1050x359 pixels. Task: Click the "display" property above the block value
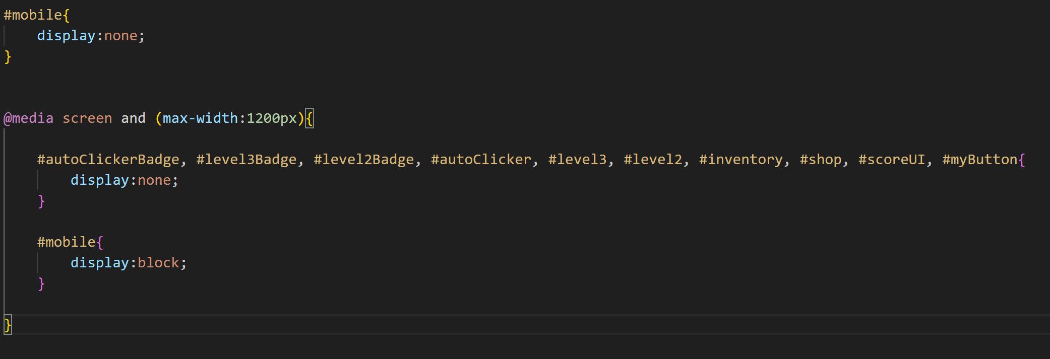[x=100, y=263]
